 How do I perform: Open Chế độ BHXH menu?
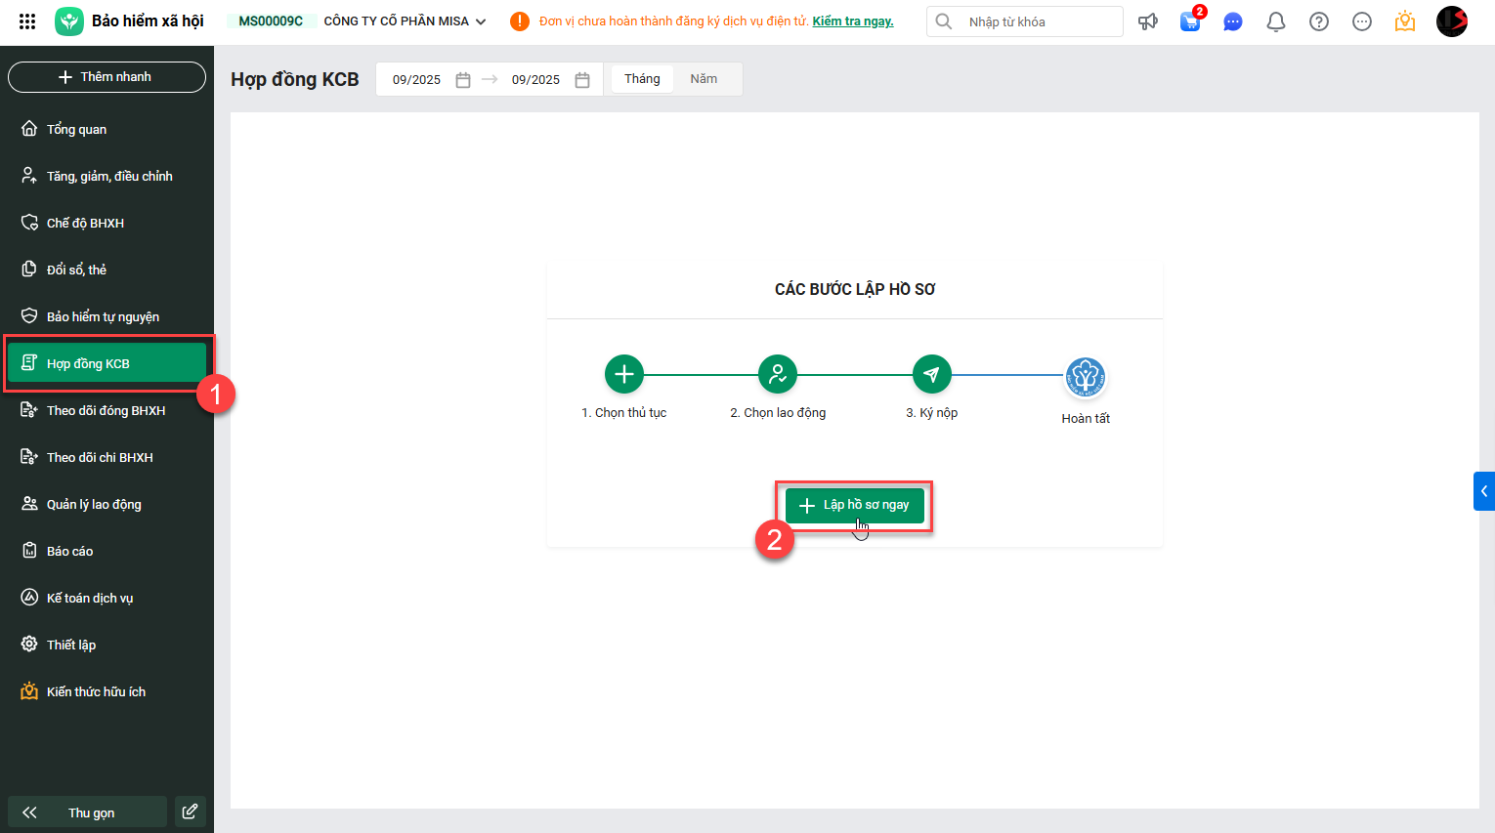pos(107,223)
